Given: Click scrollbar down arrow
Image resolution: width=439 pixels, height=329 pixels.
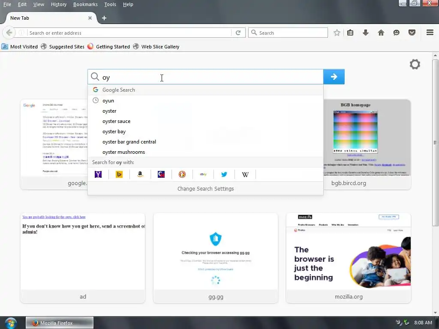Looking at the screenshot, I should [435, 312].
